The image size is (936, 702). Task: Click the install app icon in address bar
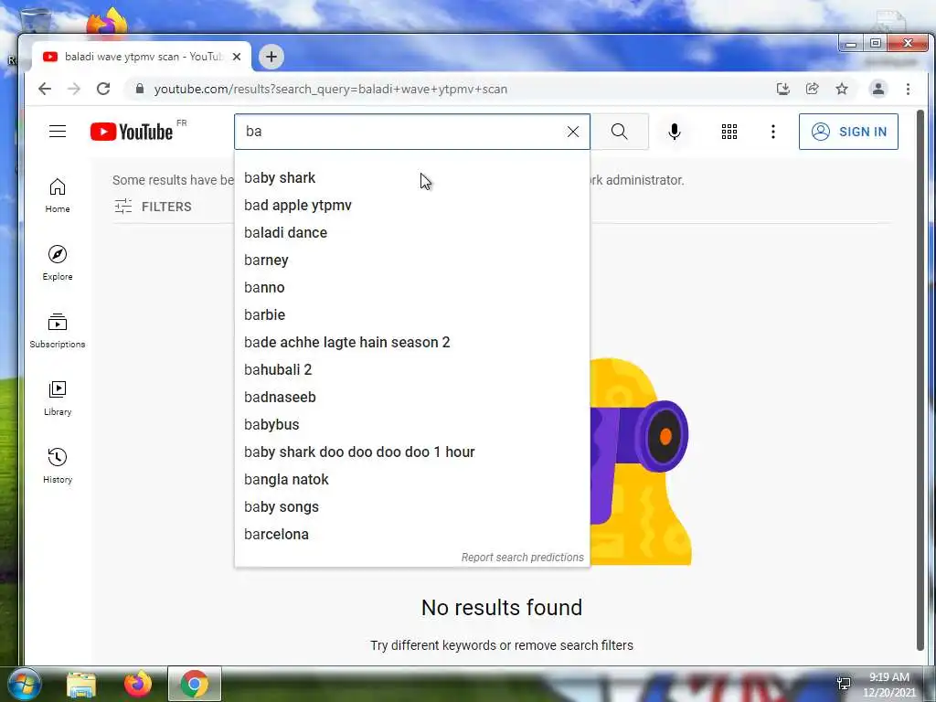coord(783,89)
